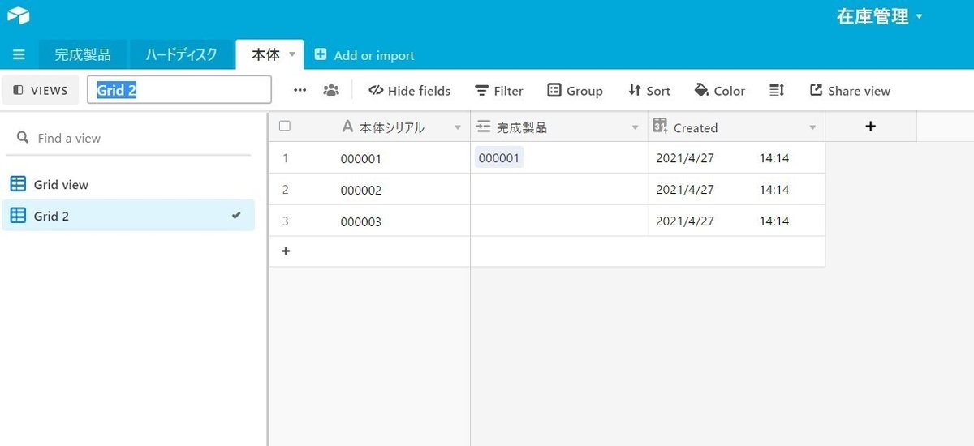
Task: Click the text field icon for 本体シリアル
Action: point(347,127)
